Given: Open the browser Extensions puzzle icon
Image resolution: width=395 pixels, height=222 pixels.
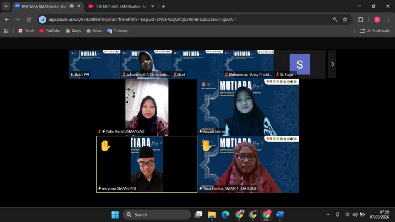Looking at the screenshot, I should point(361,20).
